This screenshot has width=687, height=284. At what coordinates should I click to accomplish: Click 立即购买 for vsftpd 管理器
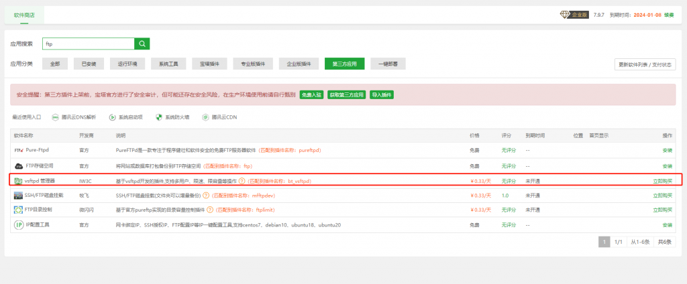tap(662, 181)
